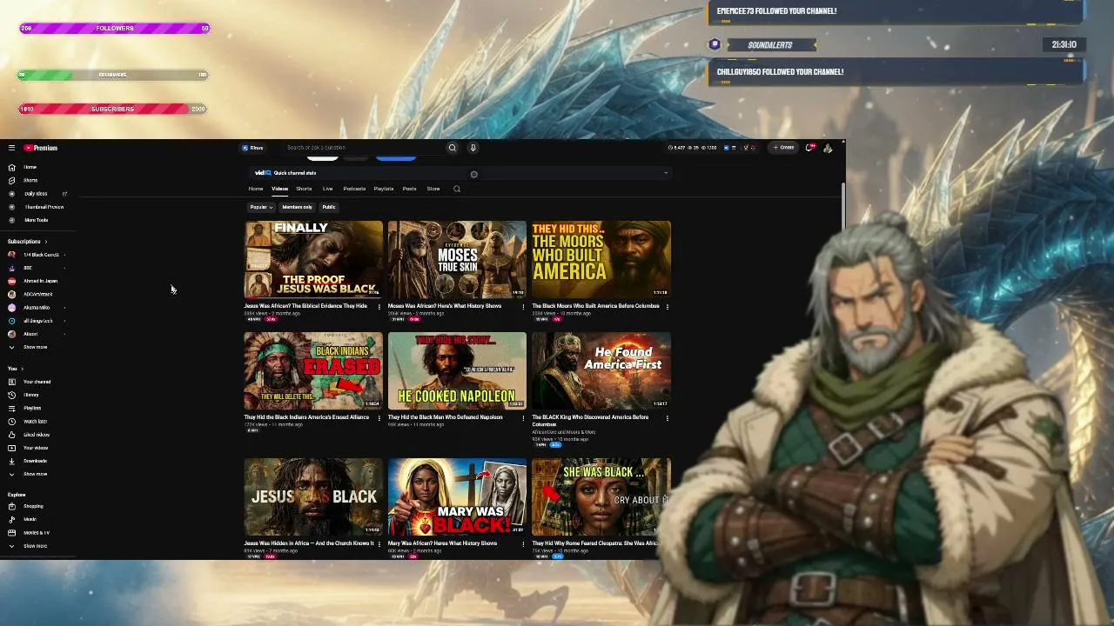Toggle the Public filter chip
The height and width of the screenshot is (626, 1114).
click(x=329, y=207)
